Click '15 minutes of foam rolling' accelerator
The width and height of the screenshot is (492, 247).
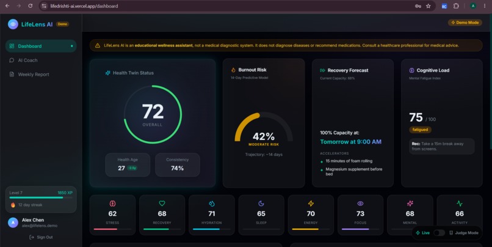coord(349,161)
